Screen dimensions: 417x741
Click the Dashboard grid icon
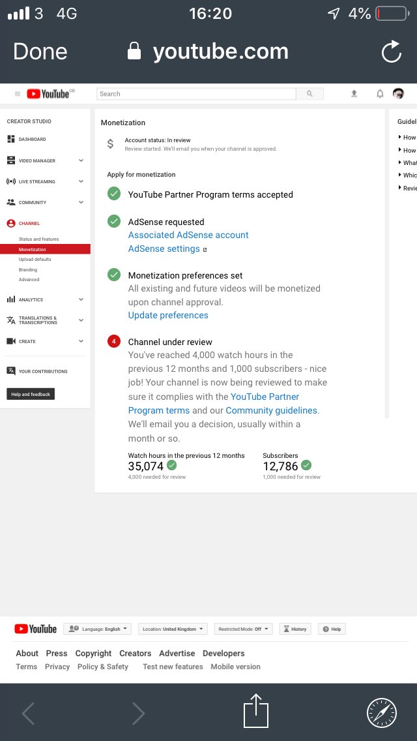tap(11, 139)
